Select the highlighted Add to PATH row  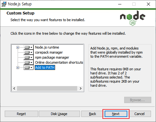(x=45, y=67)
